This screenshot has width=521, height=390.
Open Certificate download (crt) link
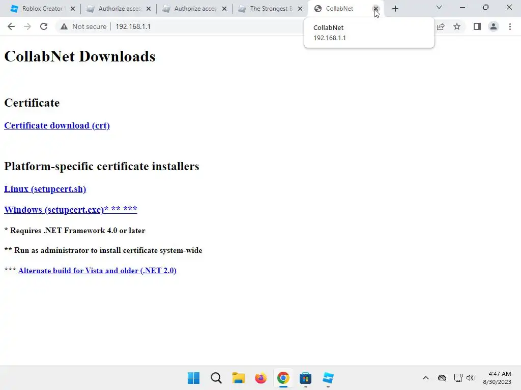click(57, 126)
